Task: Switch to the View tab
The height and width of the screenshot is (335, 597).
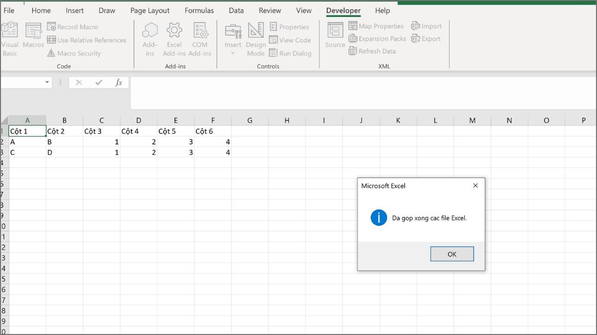Action: pyautogui.click(x=303, y=10)
